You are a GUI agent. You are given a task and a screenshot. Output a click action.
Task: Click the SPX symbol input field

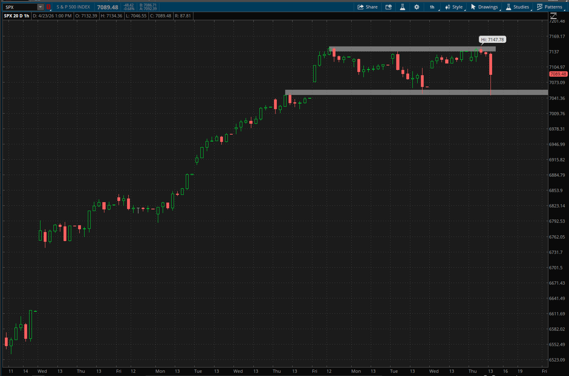[19, 7]
